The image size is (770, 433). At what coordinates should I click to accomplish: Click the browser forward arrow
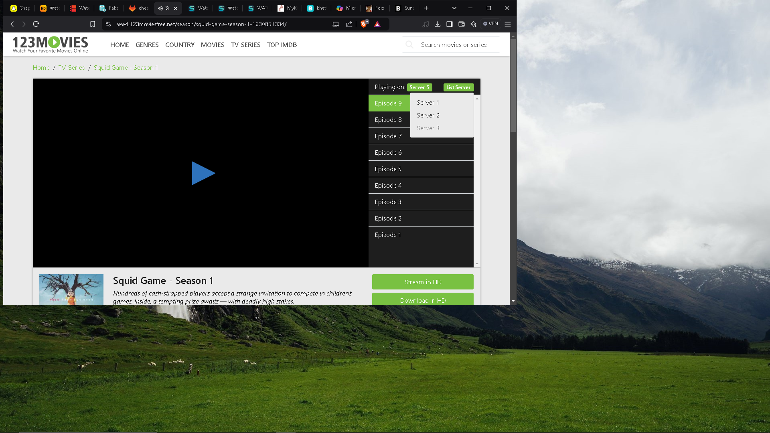pyautogui.click(x=24, y=24)
